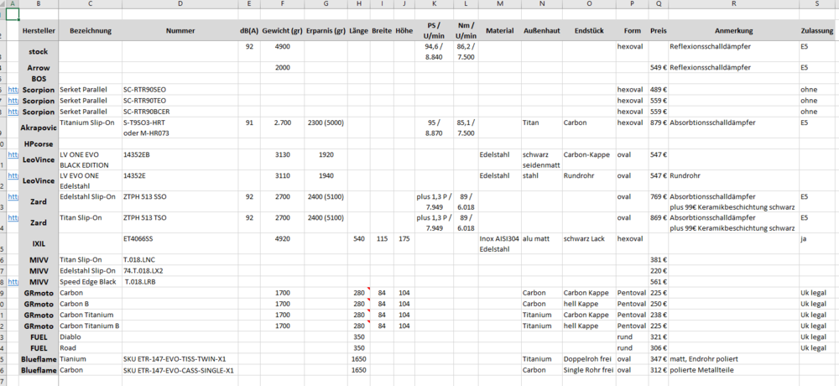The width and height of the screenshot is (839, 386).
Task: Select the Hersteller header cell
Action: pos(38,31)
